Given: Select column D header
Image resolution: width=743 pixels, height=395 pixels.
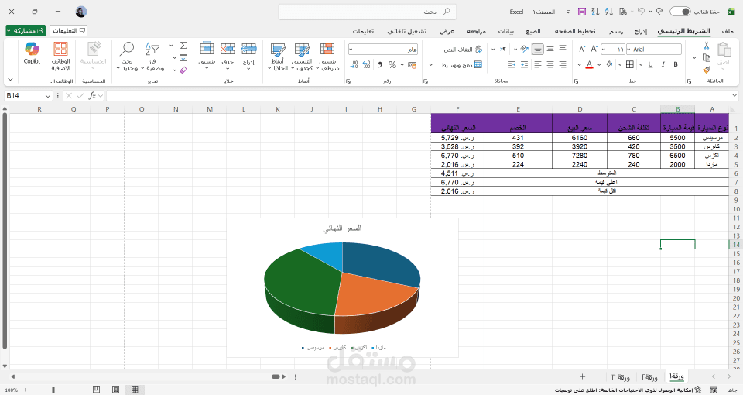Looking at the screenshot, I should pyautogui.click(x=580, y=109).
